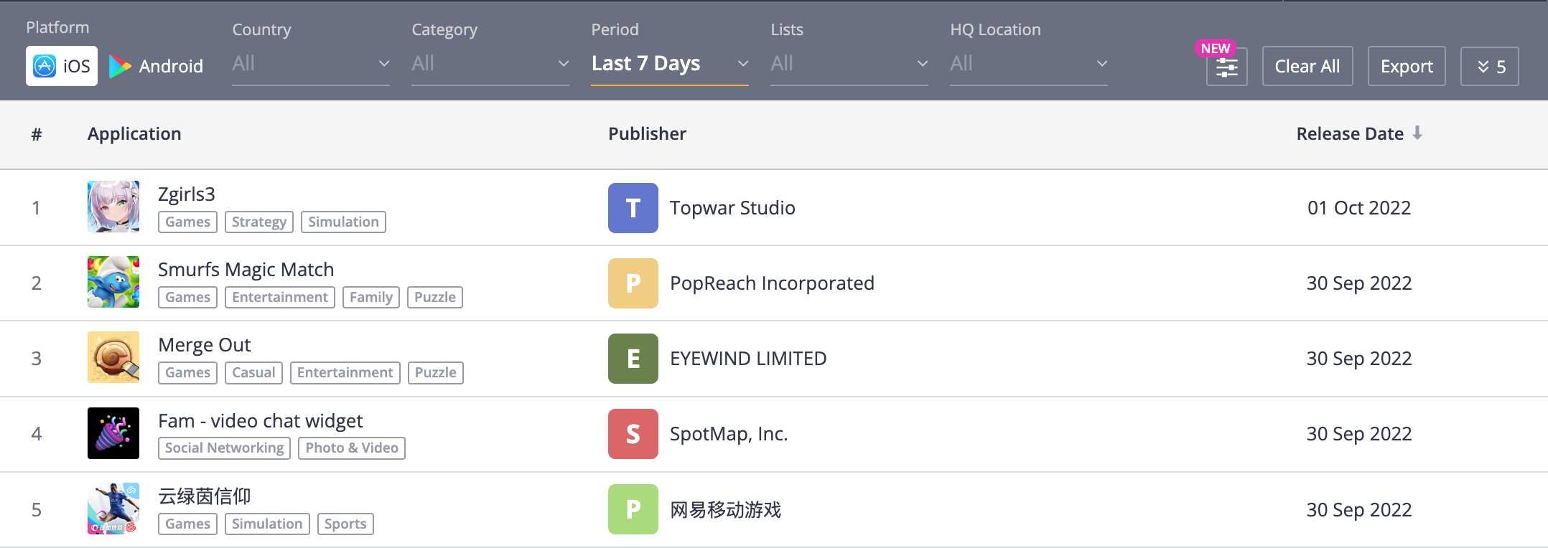Image resolution: width=1548 pixels, height=548 pixels.
Task: Click Entertainment tag under Smurfs Magic Match
Action: pyautogui.click(x=280, y=297)
